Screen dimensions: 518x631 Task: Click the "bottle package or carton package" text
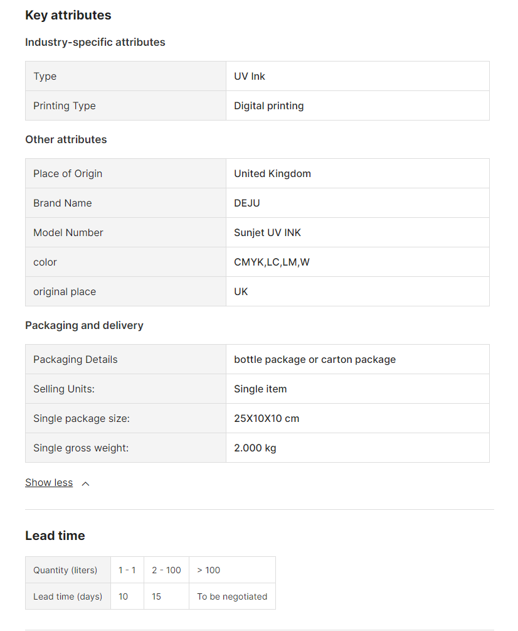point(315,359)
